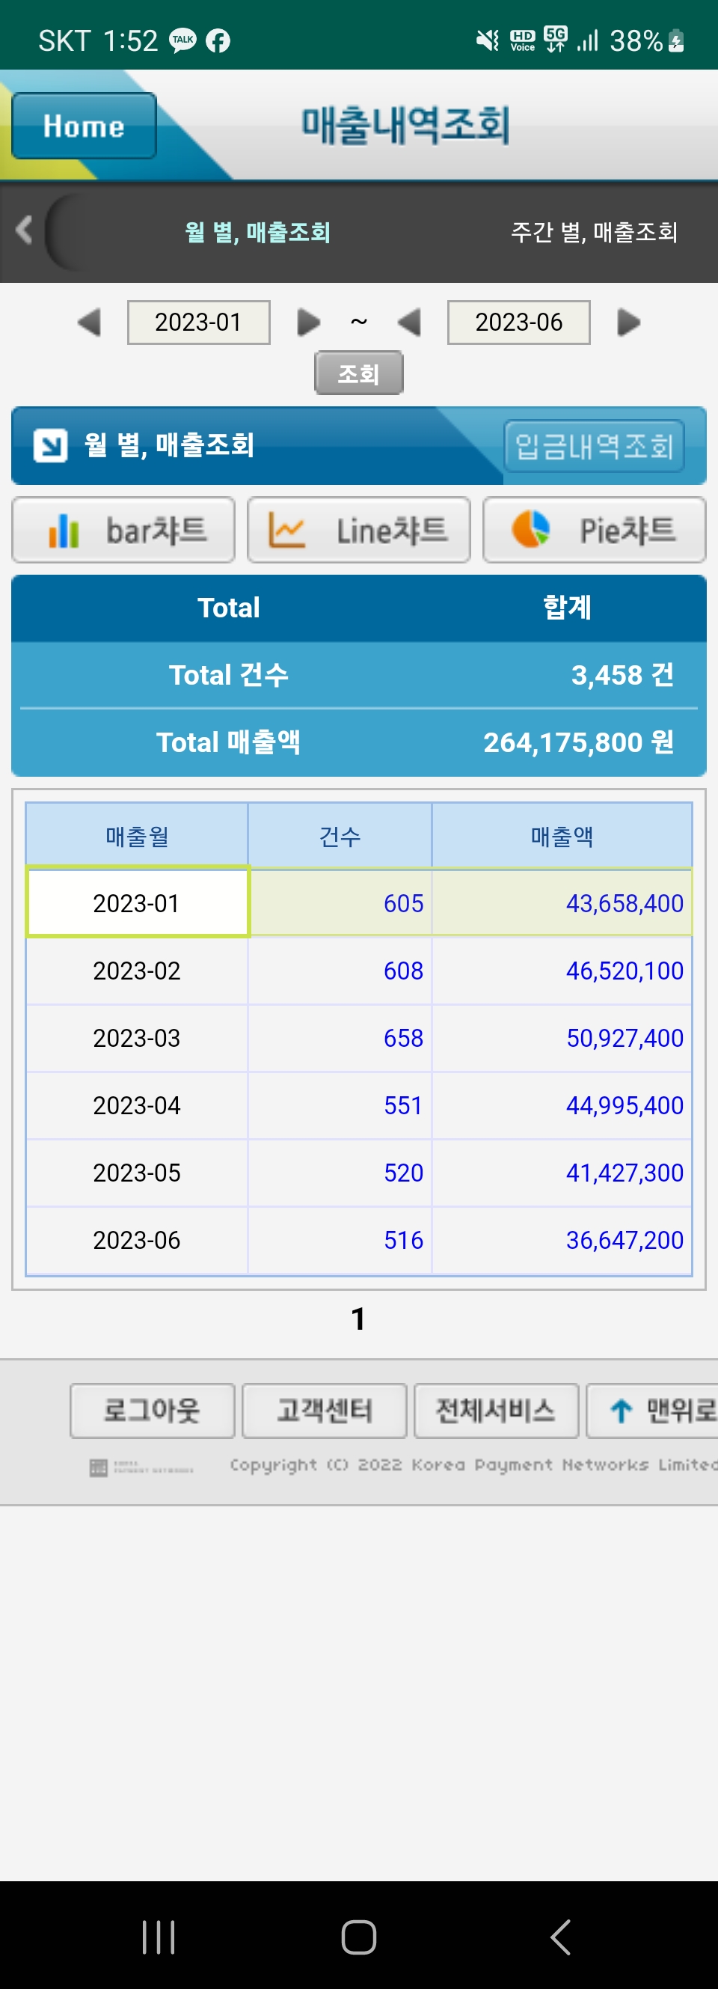Show the Pie차트 pie icon
This screenshot has width=718, height=1989.
pos(530,531)
